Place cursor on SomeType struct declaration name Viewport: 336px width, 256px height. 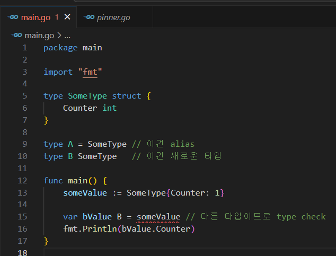point(87,96)
